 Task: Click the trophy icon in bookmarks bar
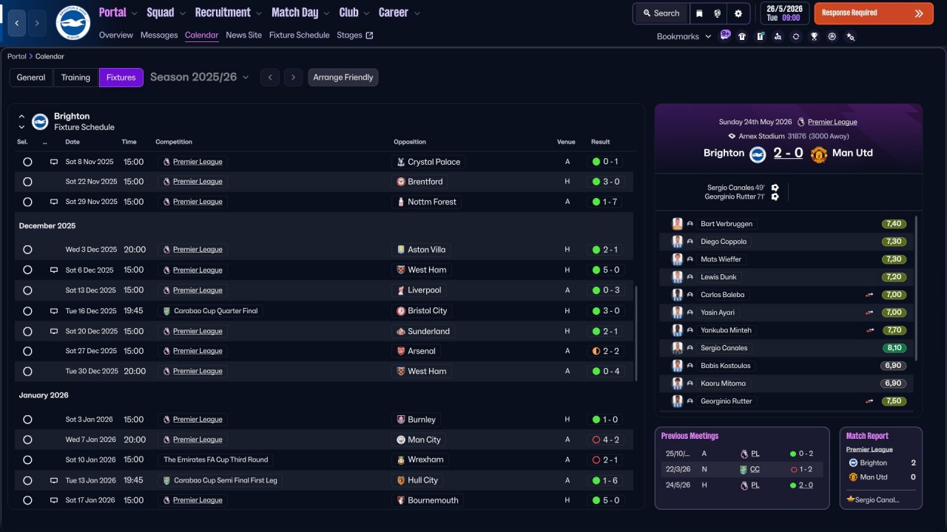[814, 36]
